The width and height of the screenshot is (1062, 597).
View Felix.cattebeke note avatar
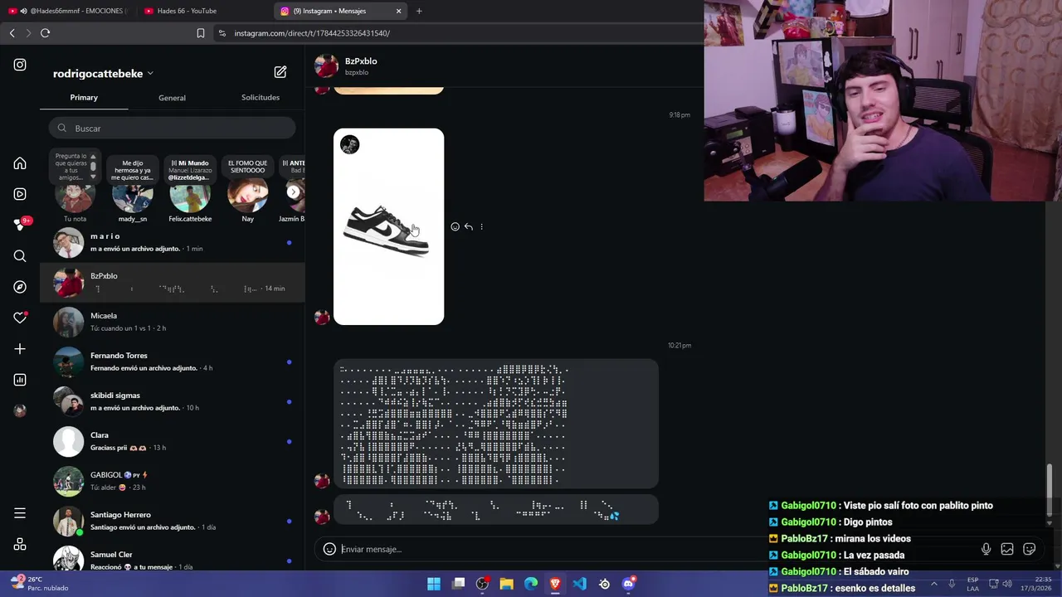click(190, 195)
